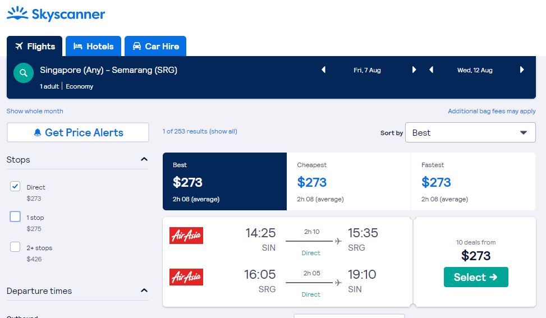
Task: Click the Skyscanner logo
Action: tap(56, 14)
